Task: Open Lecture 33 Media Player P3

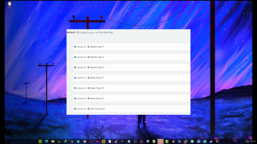Action: [132, 98]
